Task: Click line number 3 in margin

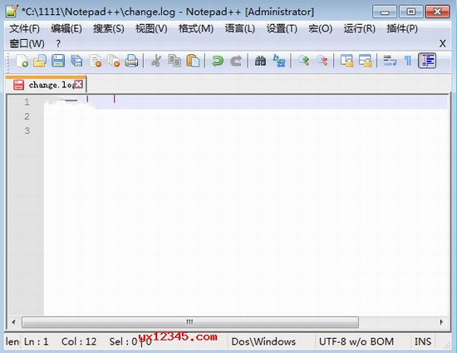Action: coord(27,130)
